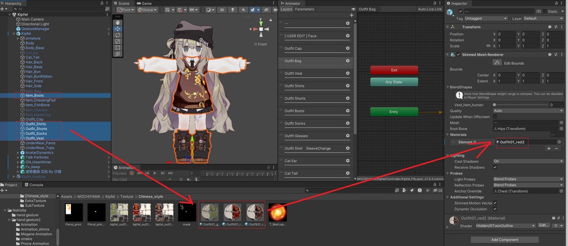The image size is (568, 246).
Task: Click the Edit Bounds icon button
Action: (x=496, y=63)
